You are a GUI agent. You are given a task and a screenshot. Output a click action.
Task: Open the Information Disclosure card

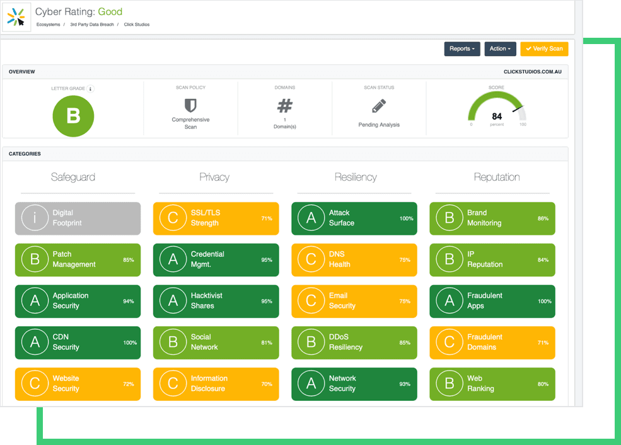coord(216,384)
